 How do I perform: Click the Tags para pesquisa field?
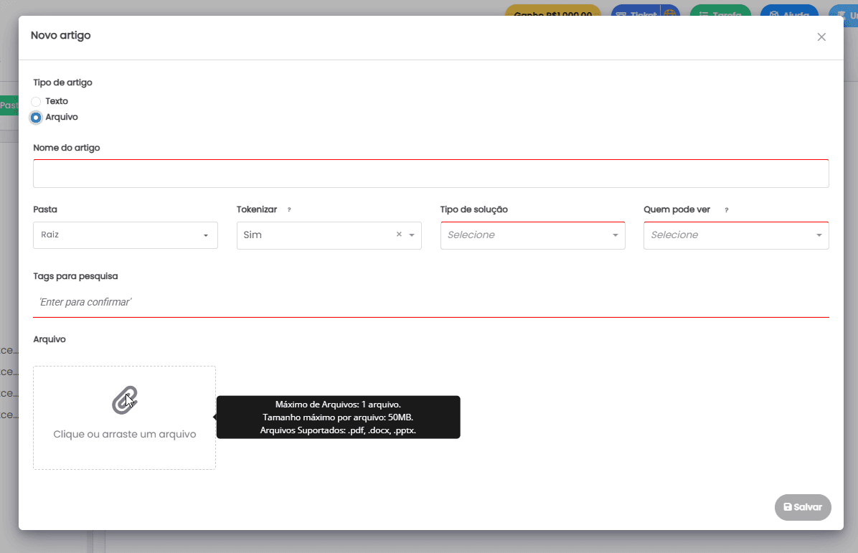pos(430,303)
